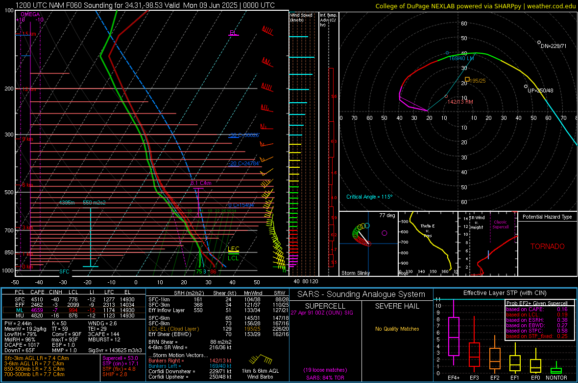Click 'based on STPC: 0.58' probability
Viewport: 578px width, 383px height.
537,331
